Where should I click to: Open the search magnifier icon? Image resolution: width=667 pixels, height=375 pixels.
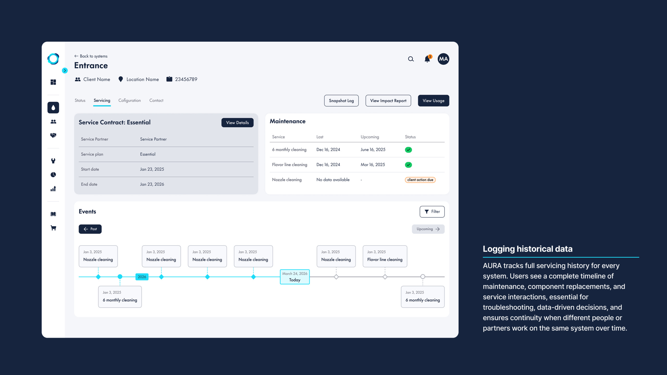tap(411, 59)
